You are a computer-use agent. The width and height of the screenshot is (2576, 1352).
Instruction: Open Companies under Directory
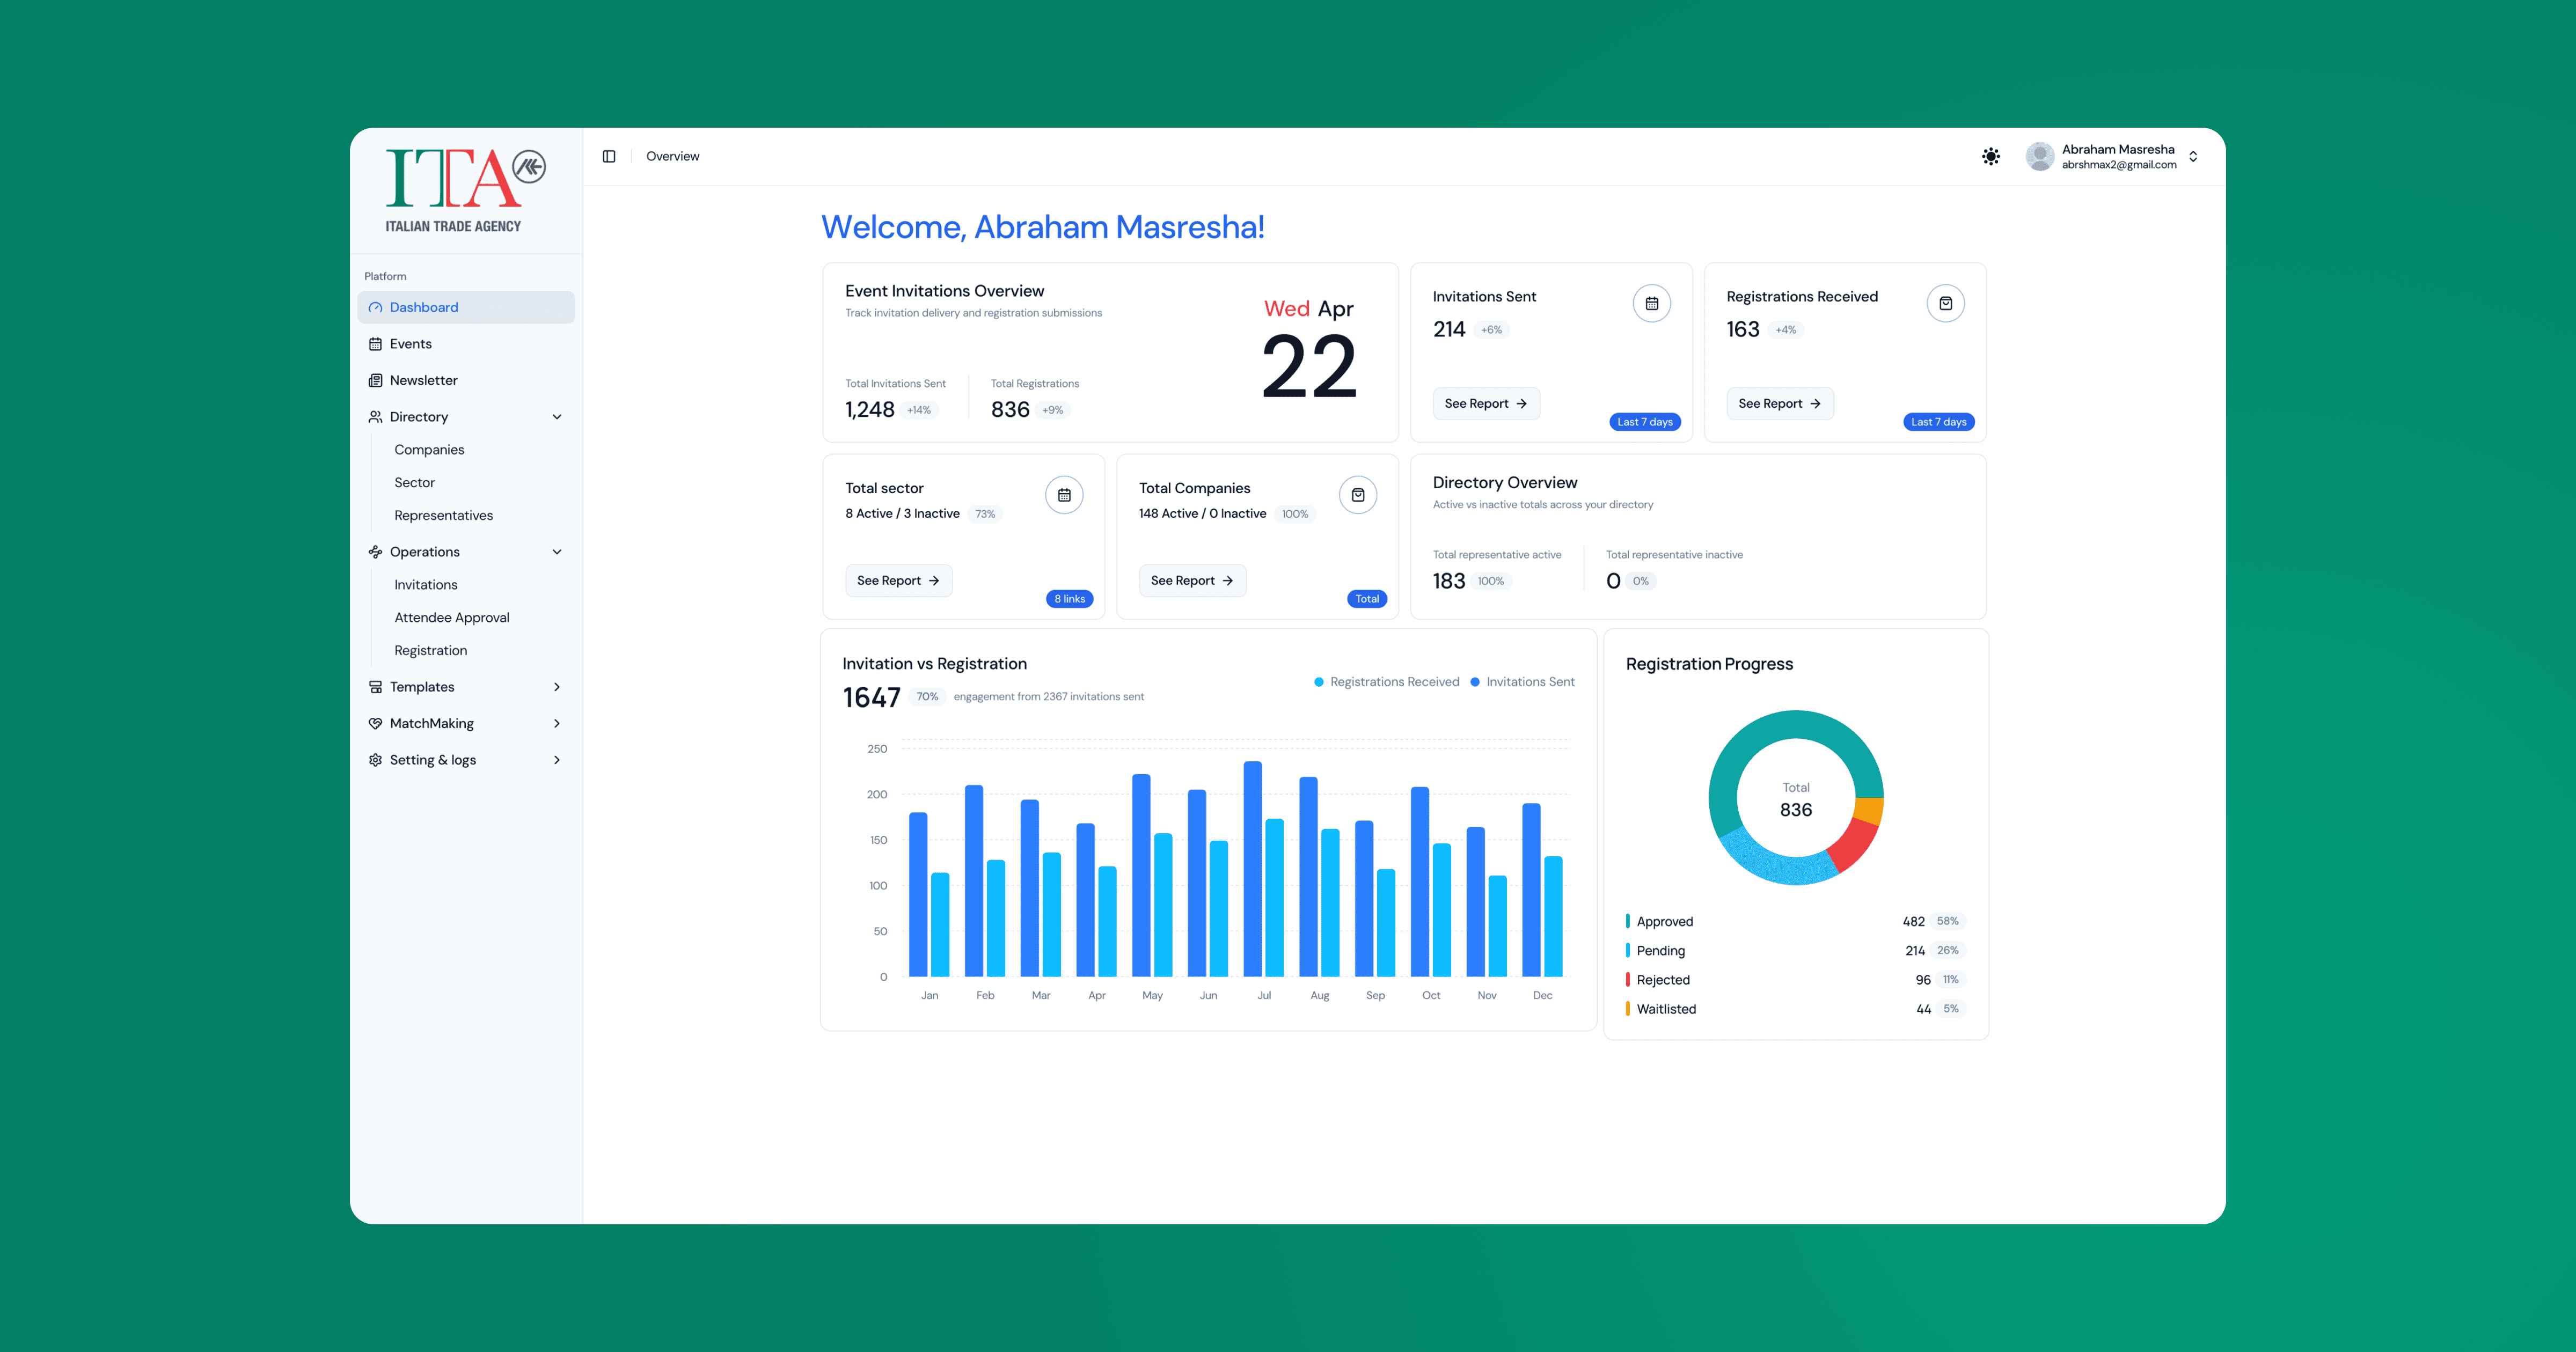tap(429, 450)
